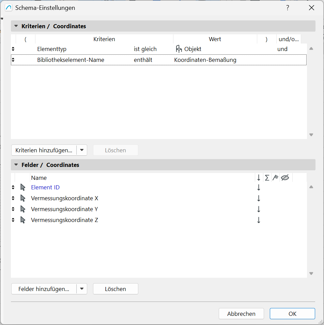Confirm the dialog with OK
Viewport: 324px width, 325px height.
click(x=292, y=314)
